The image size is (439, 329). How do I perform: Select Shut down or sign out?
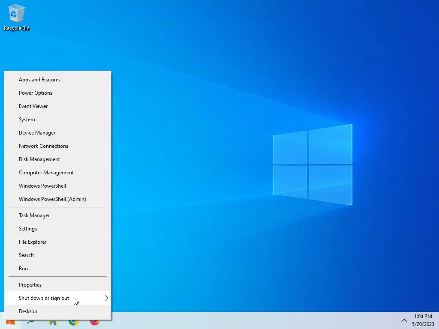click(58, 298)
